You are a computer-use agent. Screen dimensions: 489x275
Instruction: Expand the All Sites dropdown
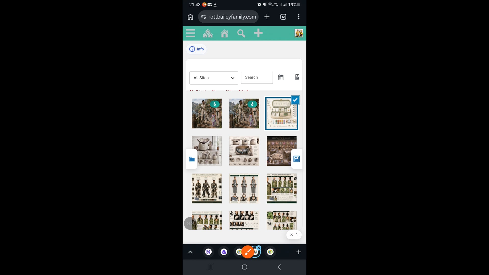click(x=214, y=78)
